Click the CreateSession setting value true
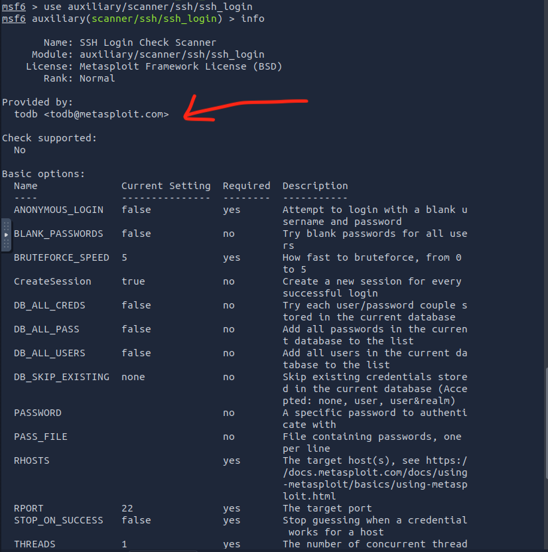 (133, 281)
